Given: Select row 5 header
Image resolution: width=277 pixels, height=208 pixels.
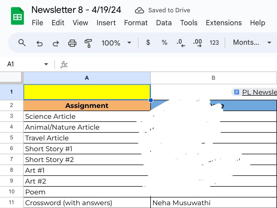Looking at the screenshot, I should pos(12,138).
